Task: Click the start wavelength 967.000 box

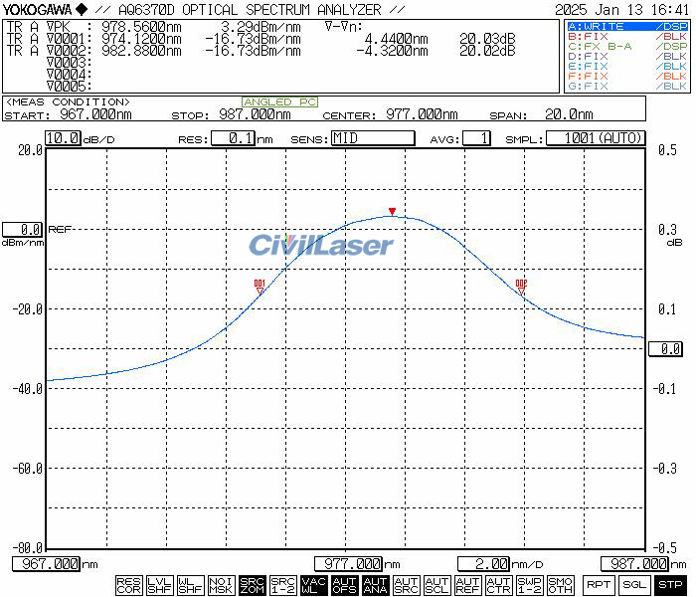Action: 46,564
